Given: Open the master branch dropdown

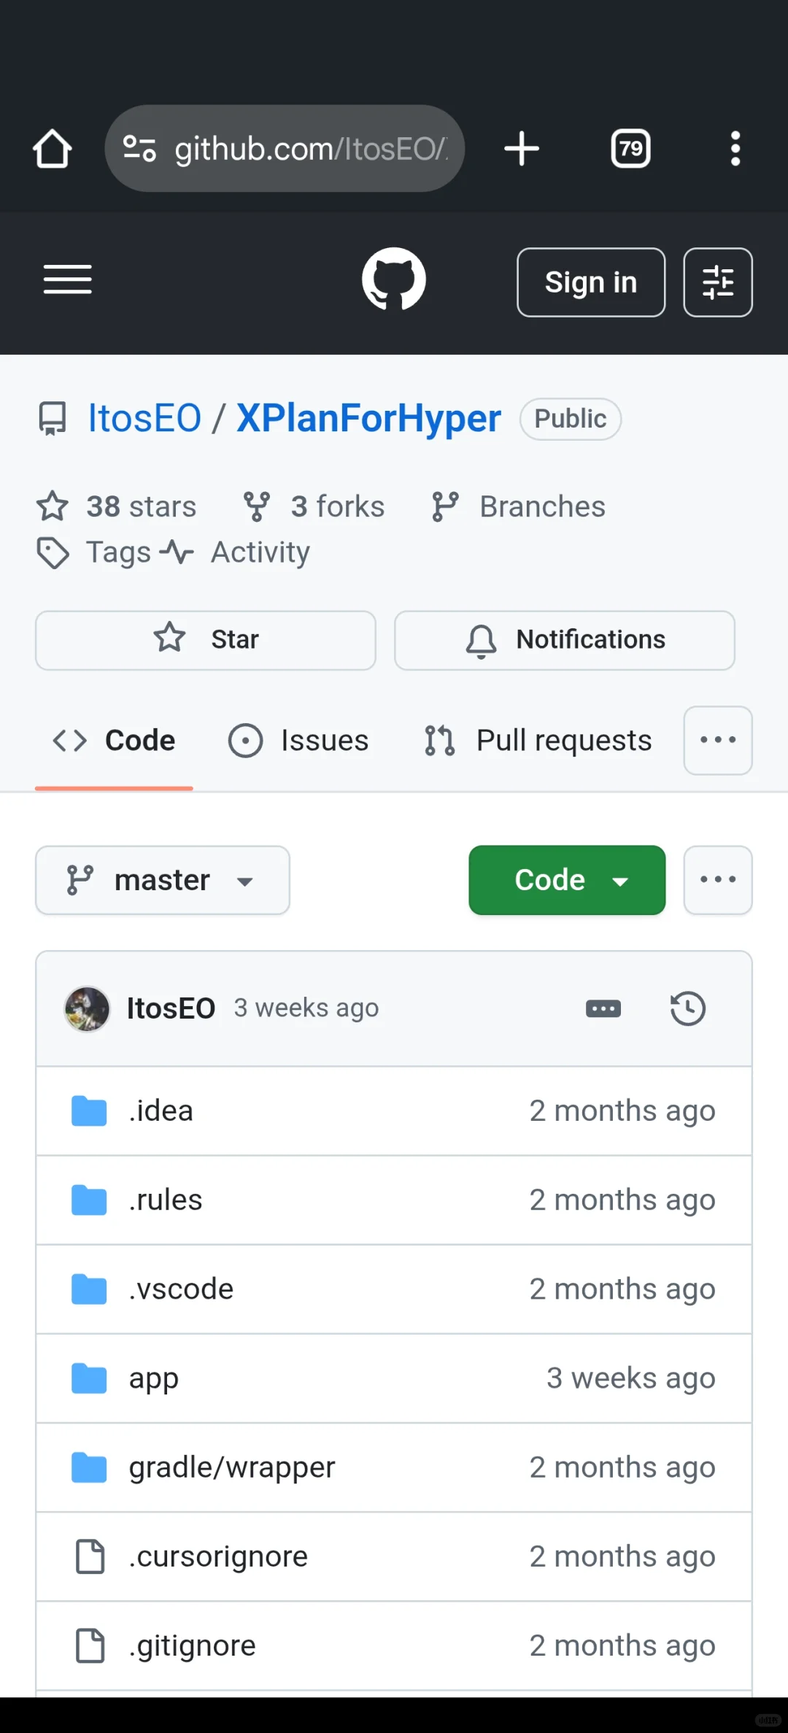Looking at the screenshot, I should (x=163, y=880).
